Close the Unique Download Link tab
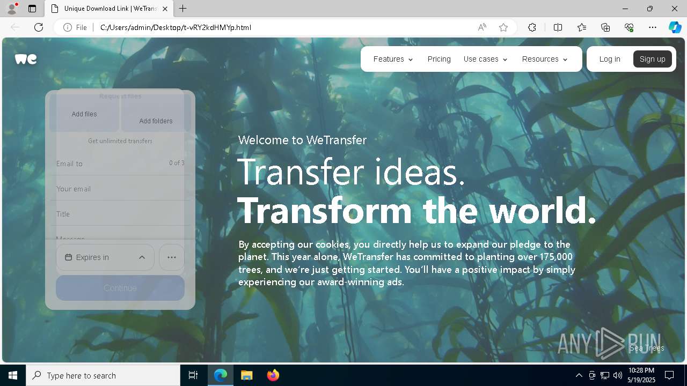Image resolution: width=687 pixels, height=386 pixels. (x=165, y=9)
